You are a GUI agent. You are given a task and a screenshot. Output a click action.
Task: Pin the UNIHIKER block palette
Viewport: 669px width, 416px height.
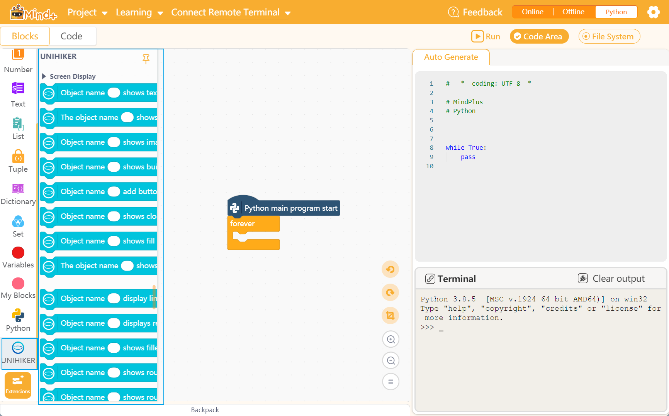(x=146, y=59)
